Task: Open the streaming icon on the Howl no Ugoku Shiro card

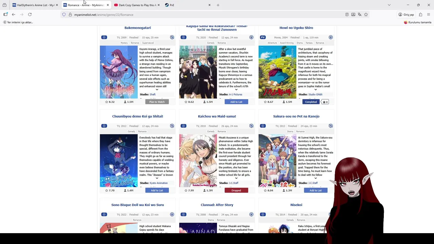Action: coord(331,37)
